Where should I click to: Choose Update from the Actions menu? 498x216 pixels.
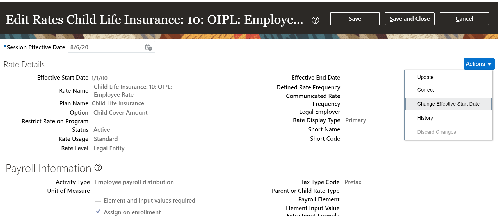(425, 77)
